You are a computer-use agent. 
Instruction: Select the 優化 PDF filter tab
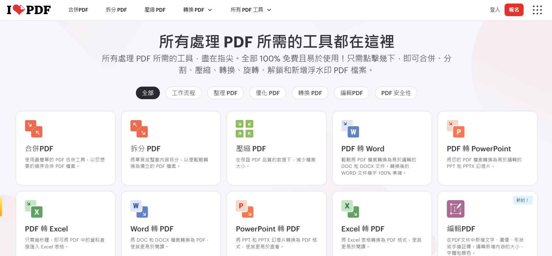coord(268,93)
